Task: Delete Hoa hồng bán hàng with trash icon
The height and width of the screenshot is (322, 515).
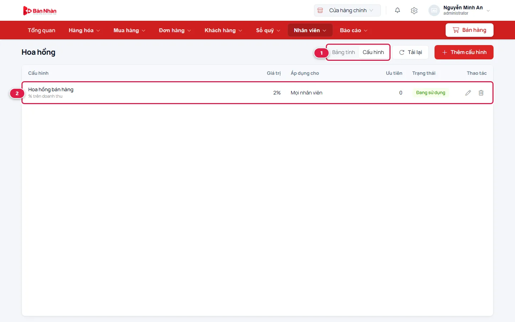Action: click(x=481, y=93)
